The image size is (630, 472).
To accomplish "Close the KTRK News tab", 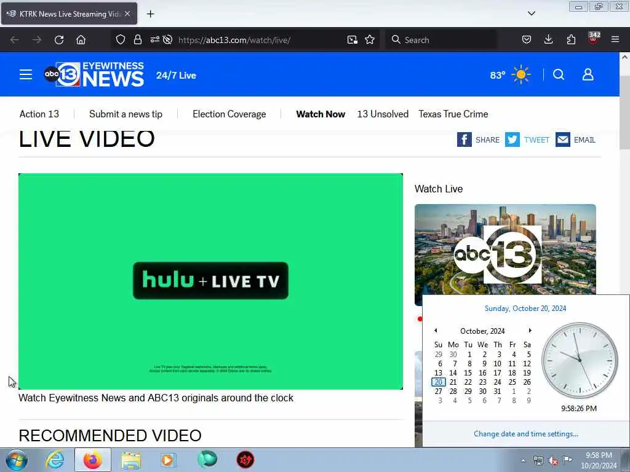I will [x=127, y=14].
